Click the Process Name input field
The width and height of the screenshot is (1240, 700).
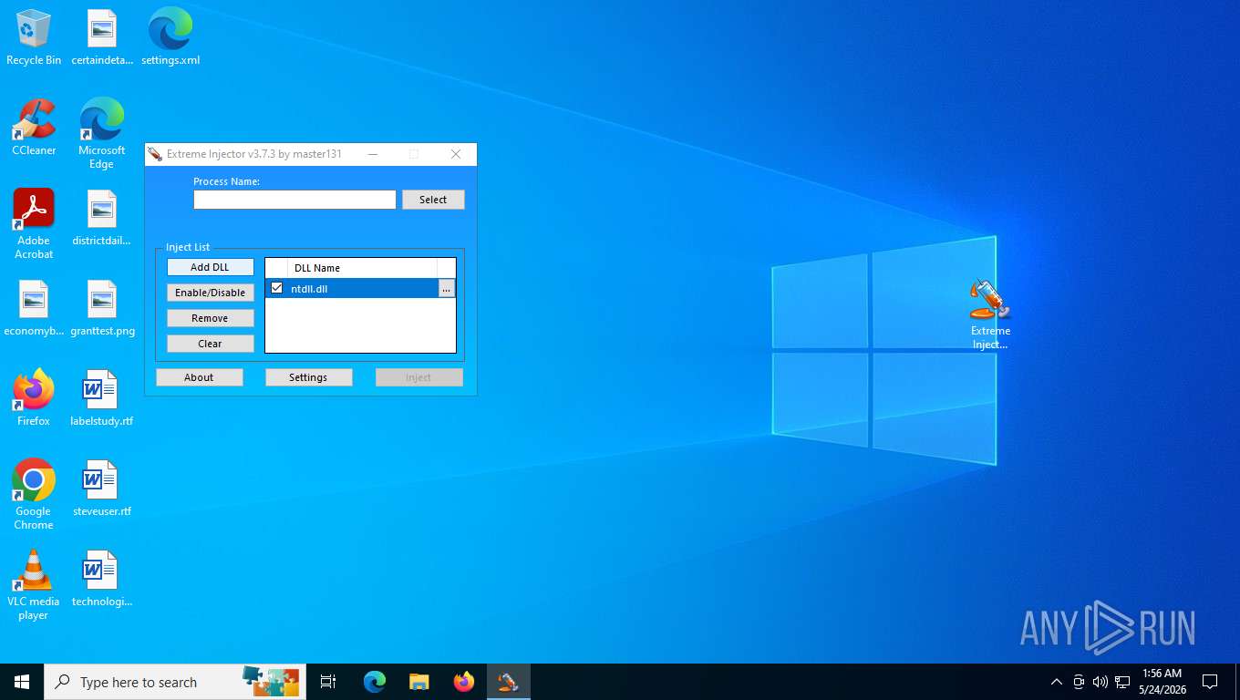tap(294, 200)
